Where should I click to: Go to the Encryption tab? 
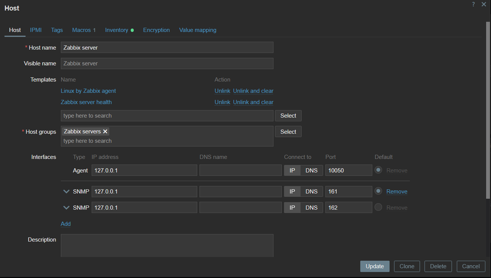coord(156,30)
